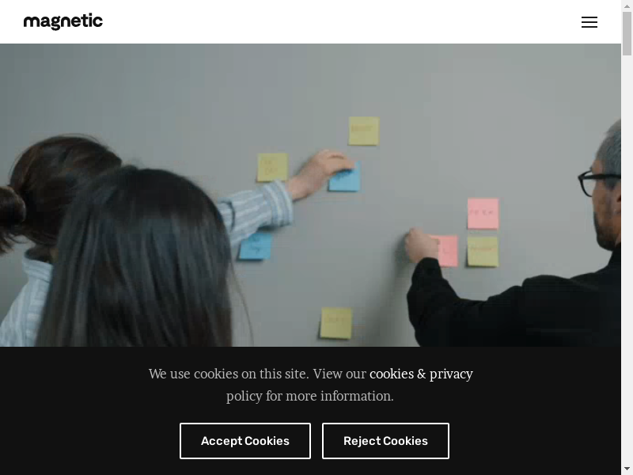The width and height of the screenshot is (633, 475).
Task: Click the blue sticky note below the striped sleeve
Action: pyautogui.click(x=255, y=246)
